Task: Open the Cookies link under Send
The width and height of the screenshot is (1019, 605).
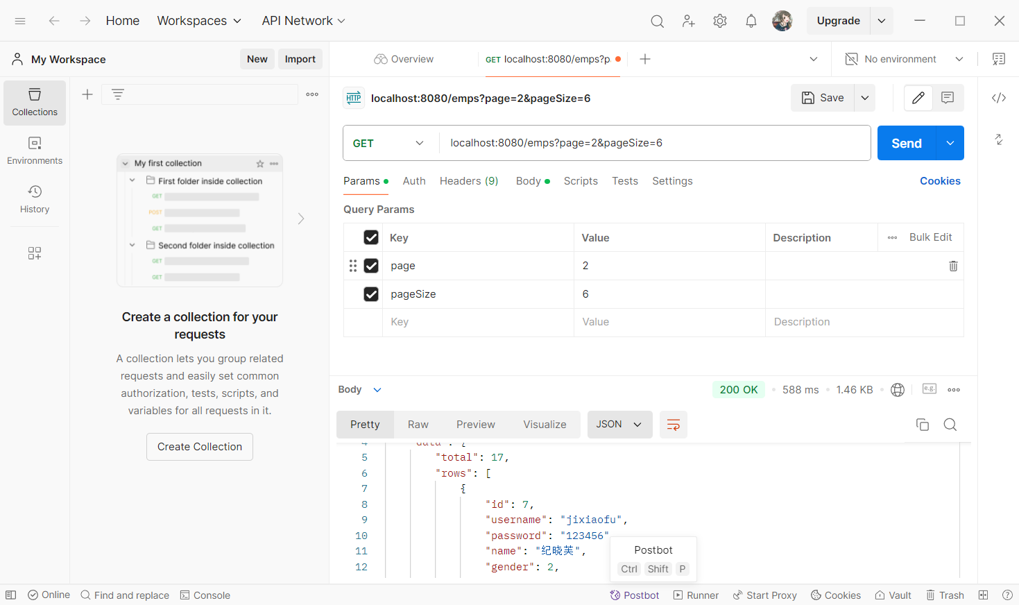Action: (940, 181)
